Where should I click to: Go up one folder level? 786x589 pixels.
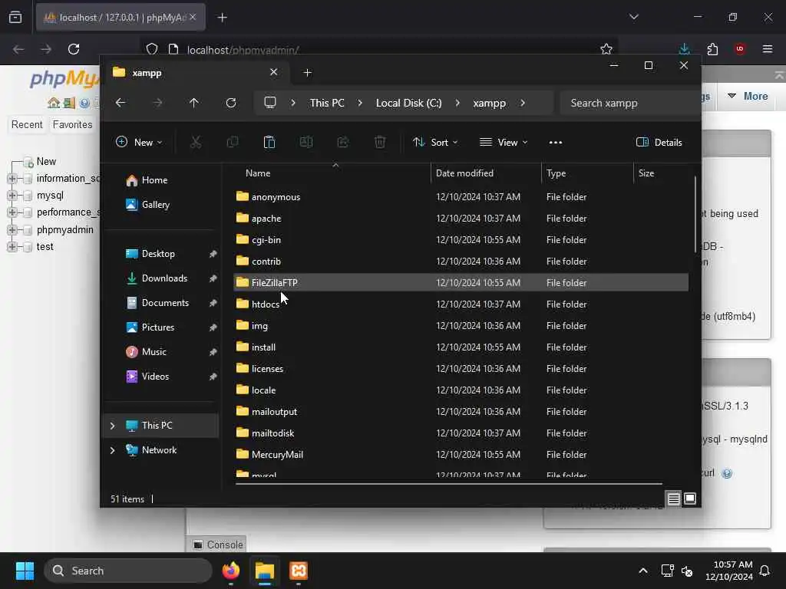(194, 103)
